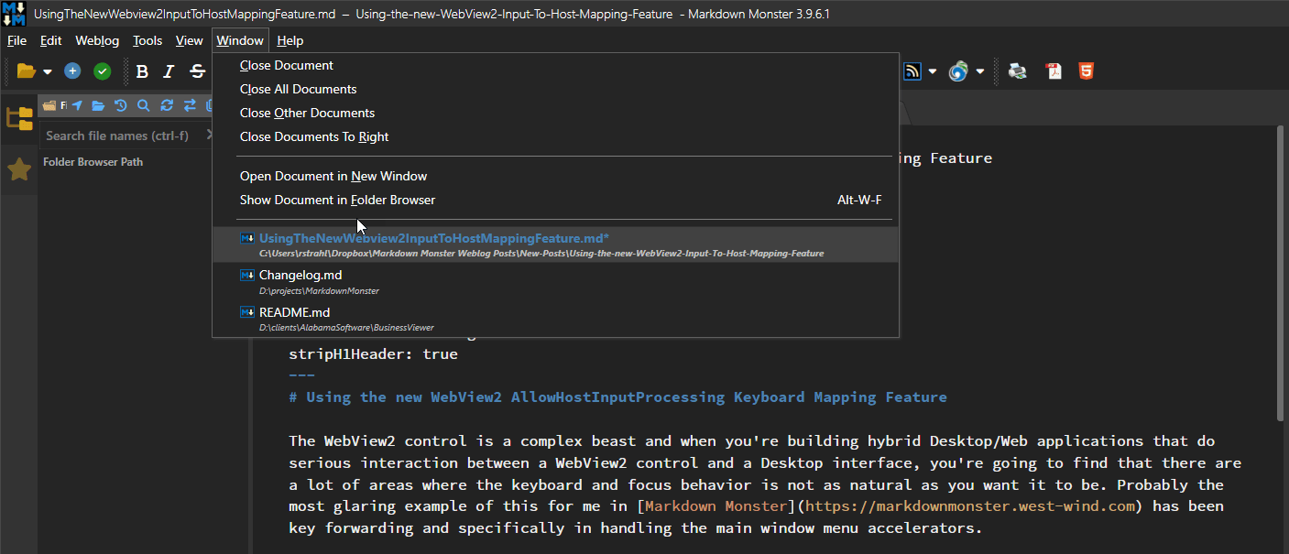This screenshot has width=1289, height=554.
Task: Switch to UsingTheNewWebview2InputToHostMappingFeature.md document
Action: click(x=555, y=244)
